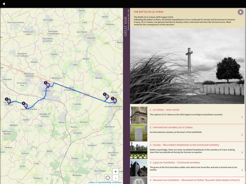Zoom in on the map
The width and height of the screenshot is (246, 184).
click(116, 172)
